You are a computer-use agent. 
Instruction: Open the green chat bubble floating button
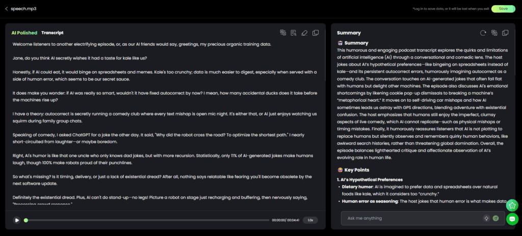point(512,219)
